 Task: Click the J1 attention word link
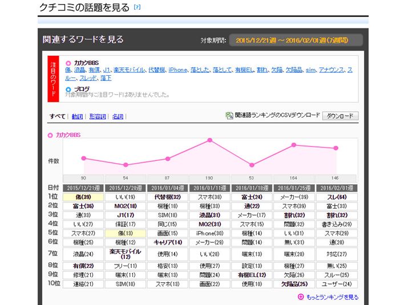coord(106,70)
